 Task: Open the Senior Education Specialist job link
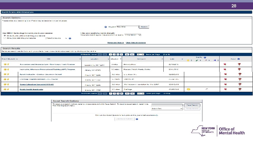click(x=37, y=84)
